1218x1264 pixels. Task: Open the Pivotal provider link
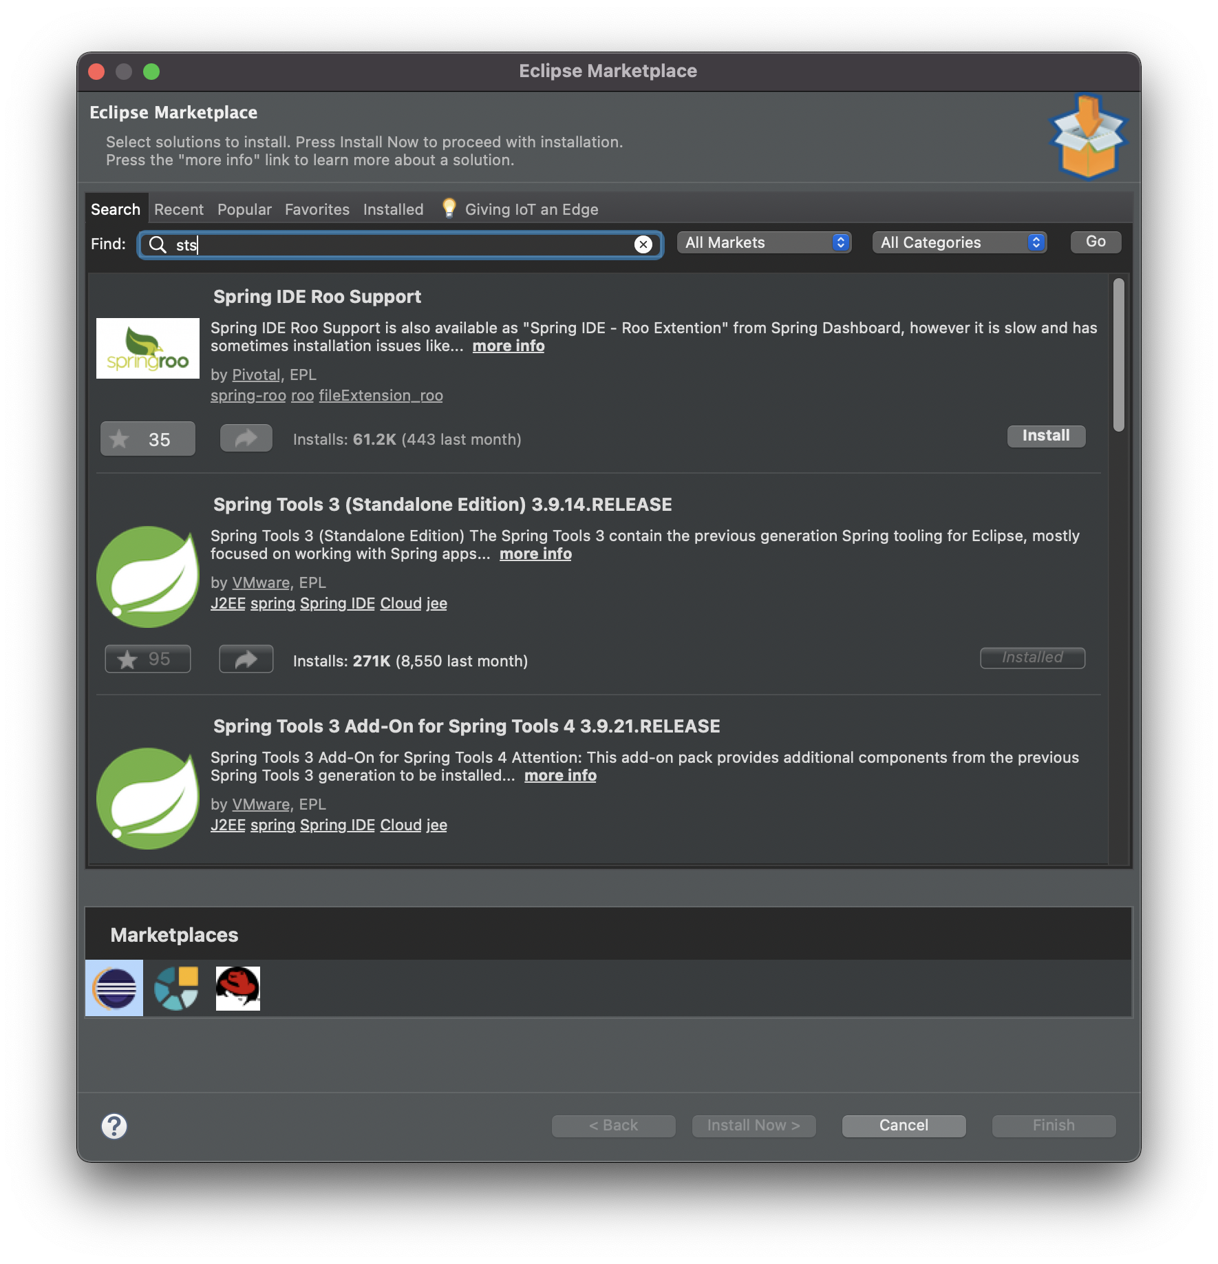pyautogui.click(x=256, y=375)
